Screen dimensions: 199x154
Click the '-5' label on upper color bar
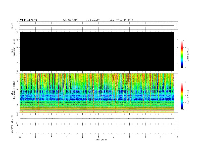[x=185, y=54]
